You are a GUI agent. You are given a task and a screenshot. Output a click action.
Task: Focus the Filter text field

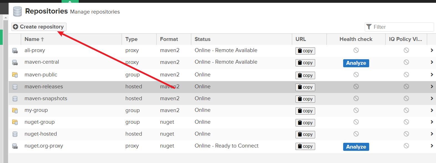[x=402, y=27]
